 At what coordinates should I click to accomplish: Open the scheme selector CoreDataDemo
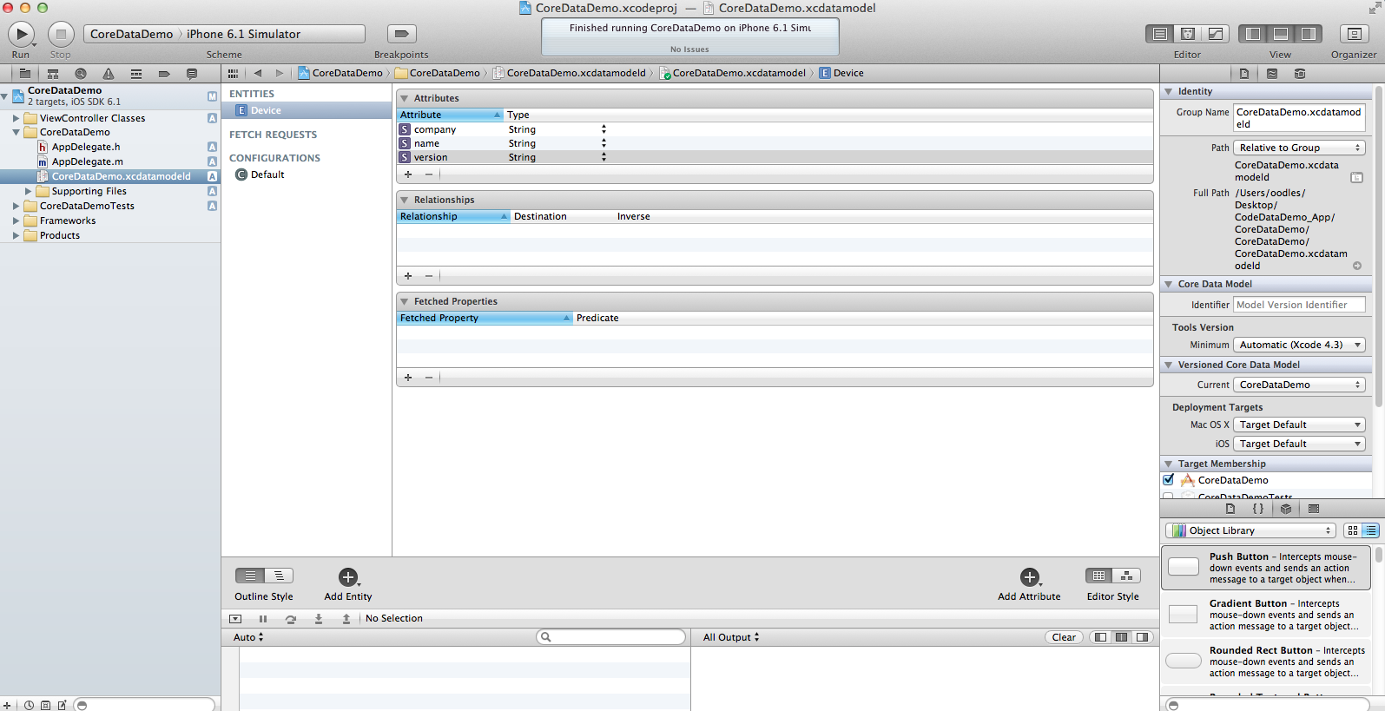click(132, 34)
